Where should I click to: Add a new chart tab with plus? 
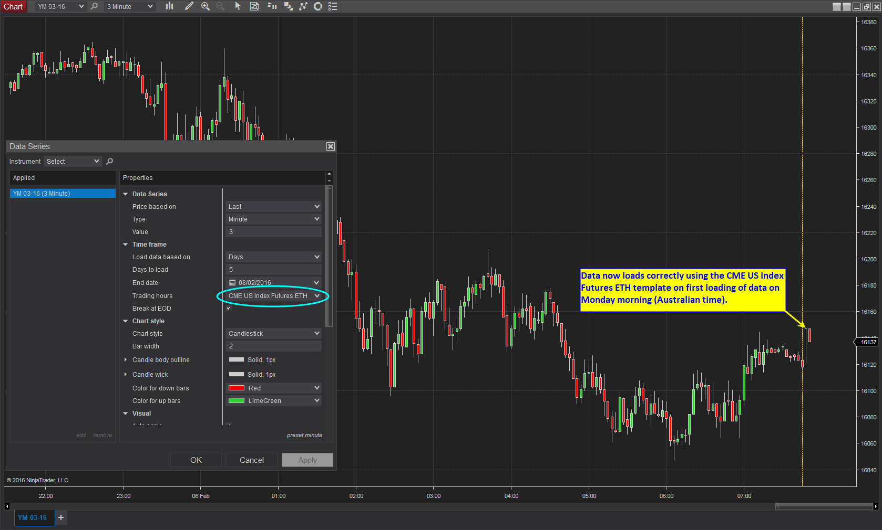[61, 517]
